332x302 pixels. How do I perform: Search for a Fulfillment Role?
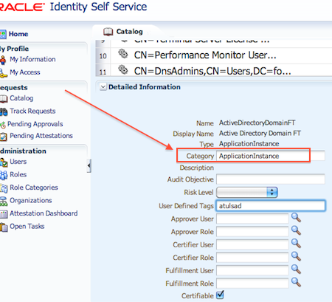pyautogui.click(x=296, y=282)
